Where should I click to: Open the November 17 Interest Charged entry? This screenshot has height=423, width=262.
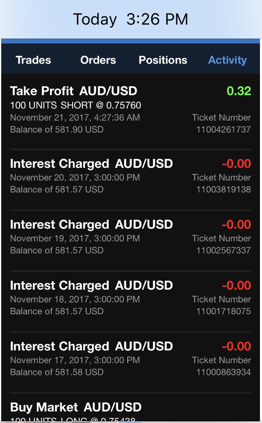click(91, 346)
